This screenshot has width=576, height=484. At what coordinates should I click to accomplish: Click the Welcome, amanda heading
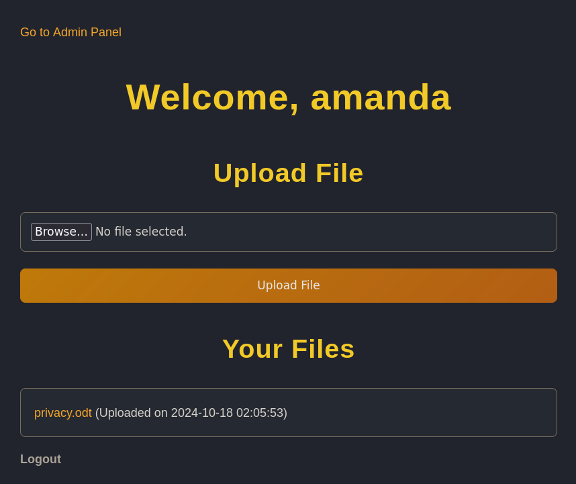pos(288,97)
